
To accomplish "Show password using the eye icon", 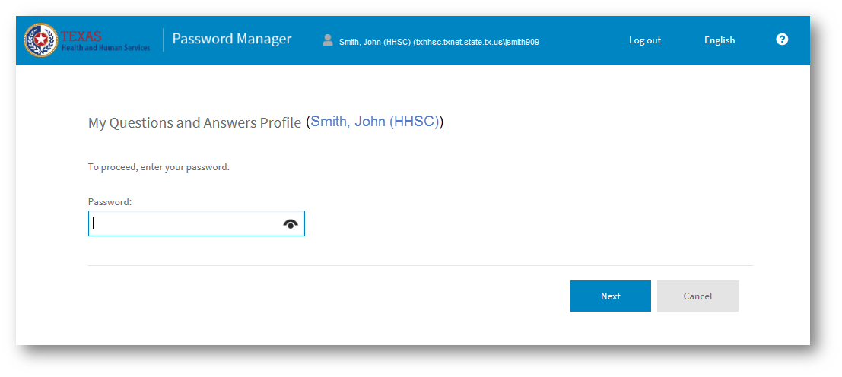I will coord(291,224).
